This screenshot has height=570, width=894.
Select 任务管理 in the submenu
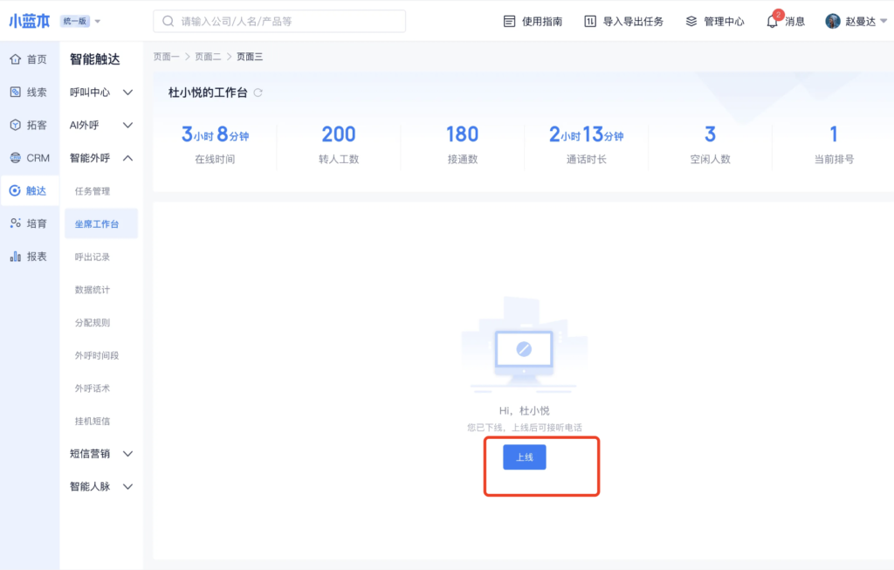click(93, 191)
